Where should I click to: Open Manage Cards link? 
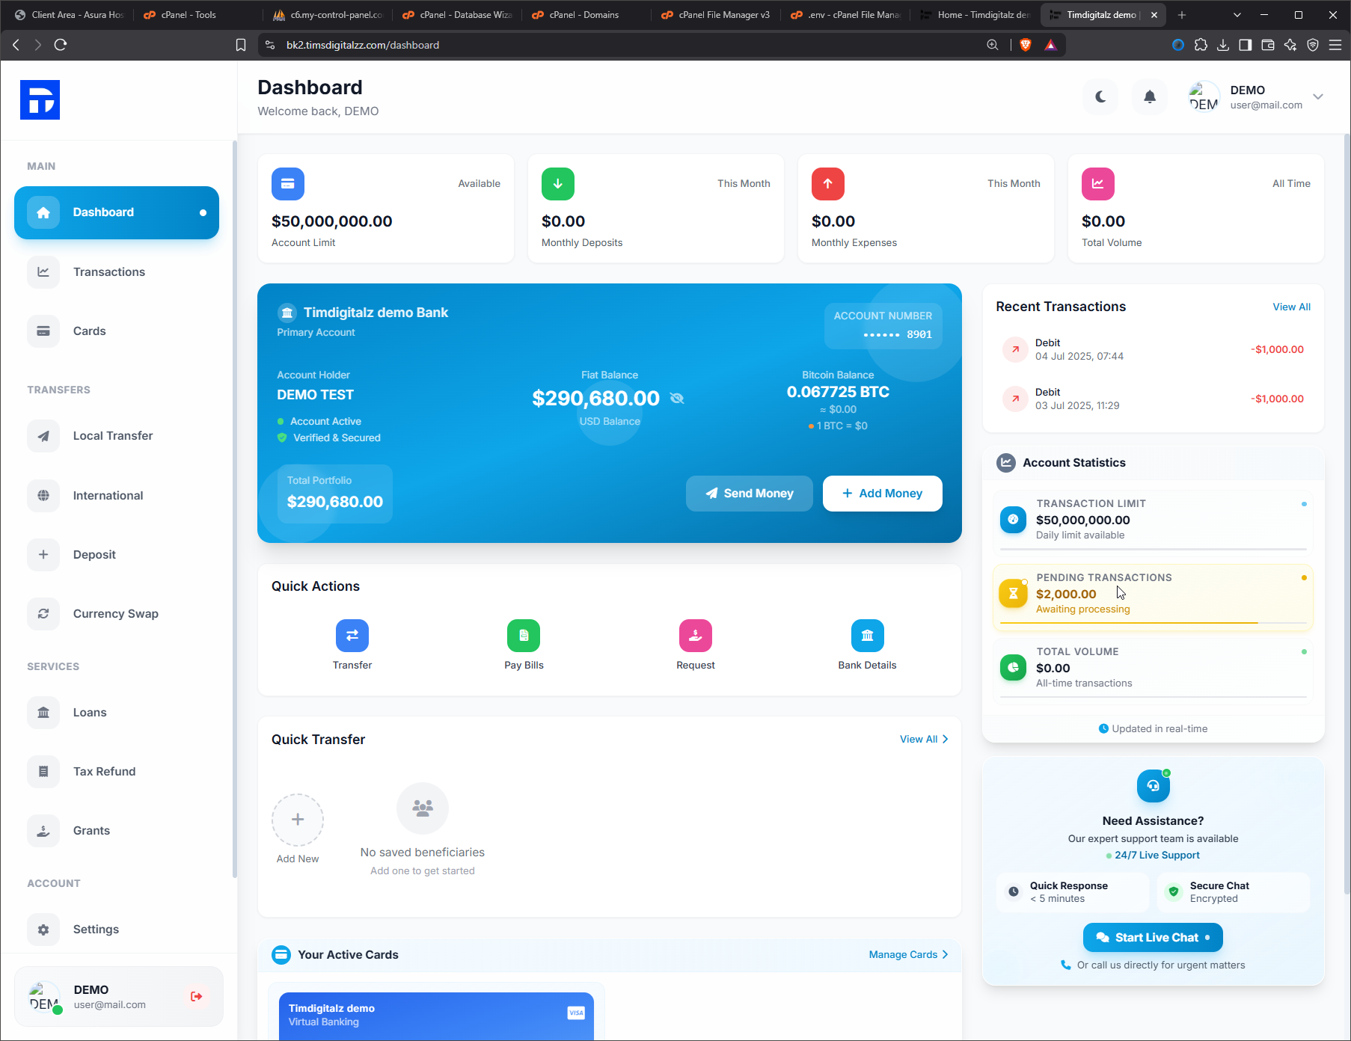[x=908, y=954]
